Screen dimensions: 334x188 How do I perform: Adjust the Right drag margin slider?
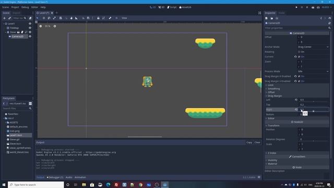pyautogui.click(x=313, y=111)
